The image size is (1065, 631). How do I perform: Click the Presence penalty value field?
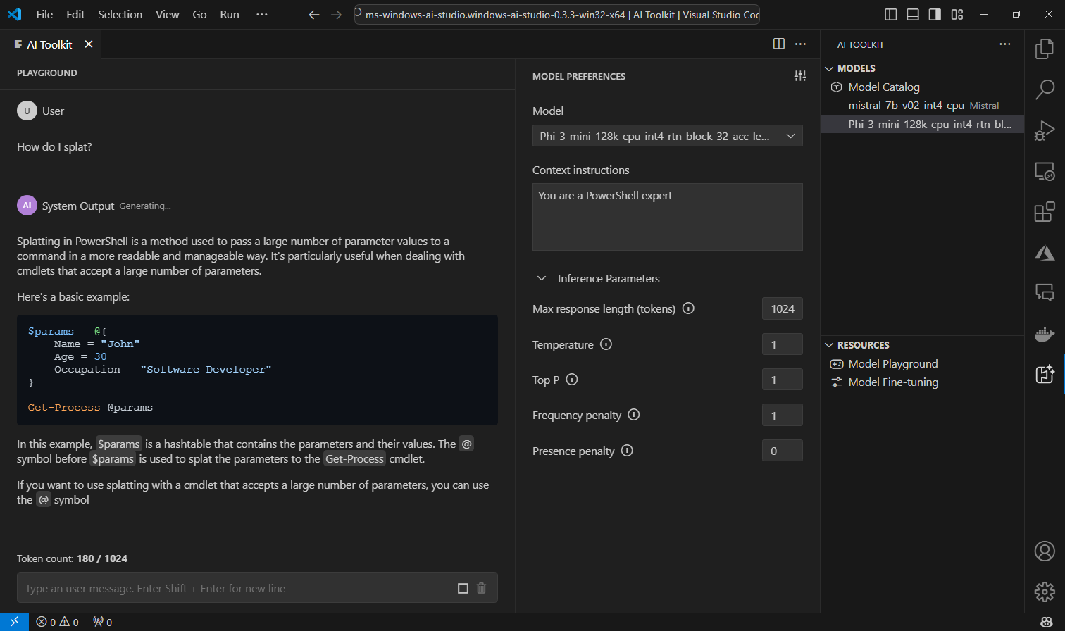pyautogui.click(x=782, y=451)
